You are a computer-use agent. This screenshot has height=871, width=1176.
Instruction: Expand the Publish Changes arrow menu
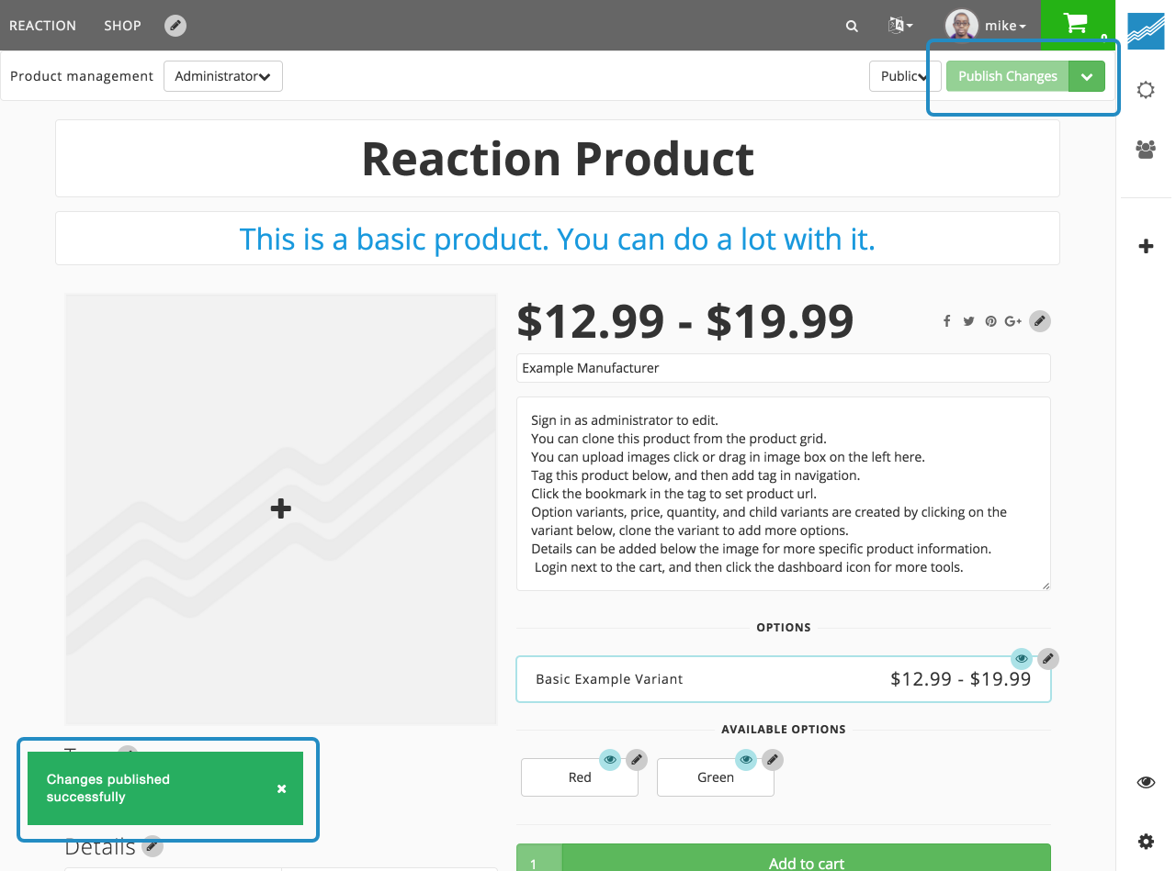coord(1087,76)
